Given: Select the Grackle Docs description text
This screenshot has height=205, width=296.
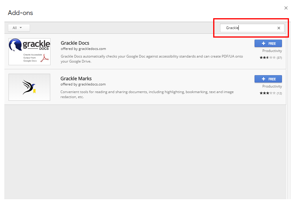Looking at the screenshot, I should tap(152, 59).
